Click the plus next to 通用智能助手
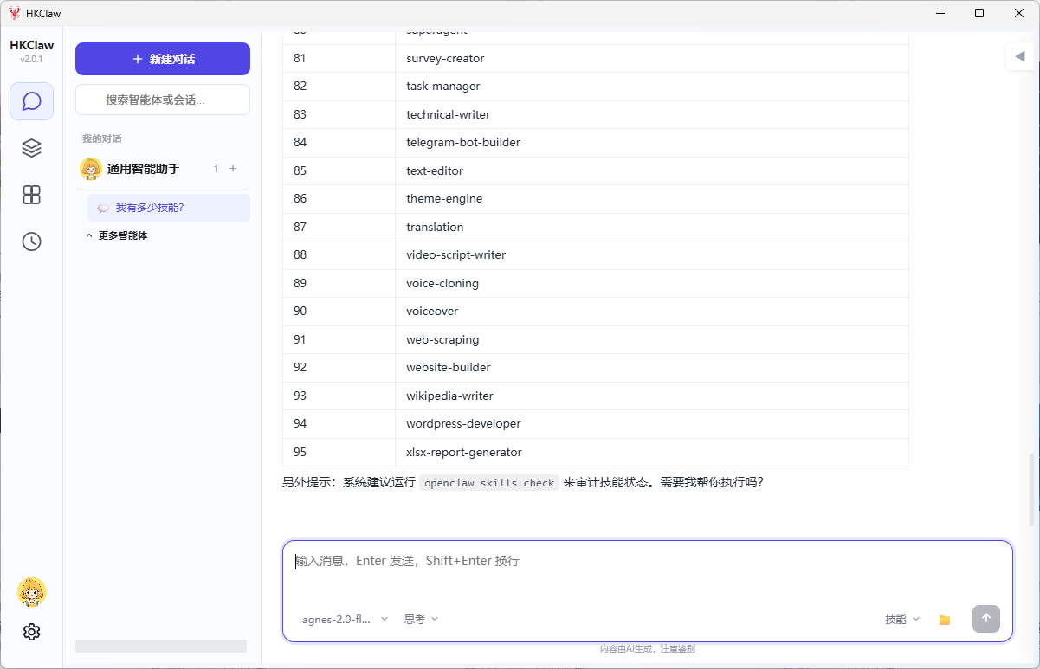Viewport: 1040px width, 669px height. pyautogui.click(x=233, y=169)
